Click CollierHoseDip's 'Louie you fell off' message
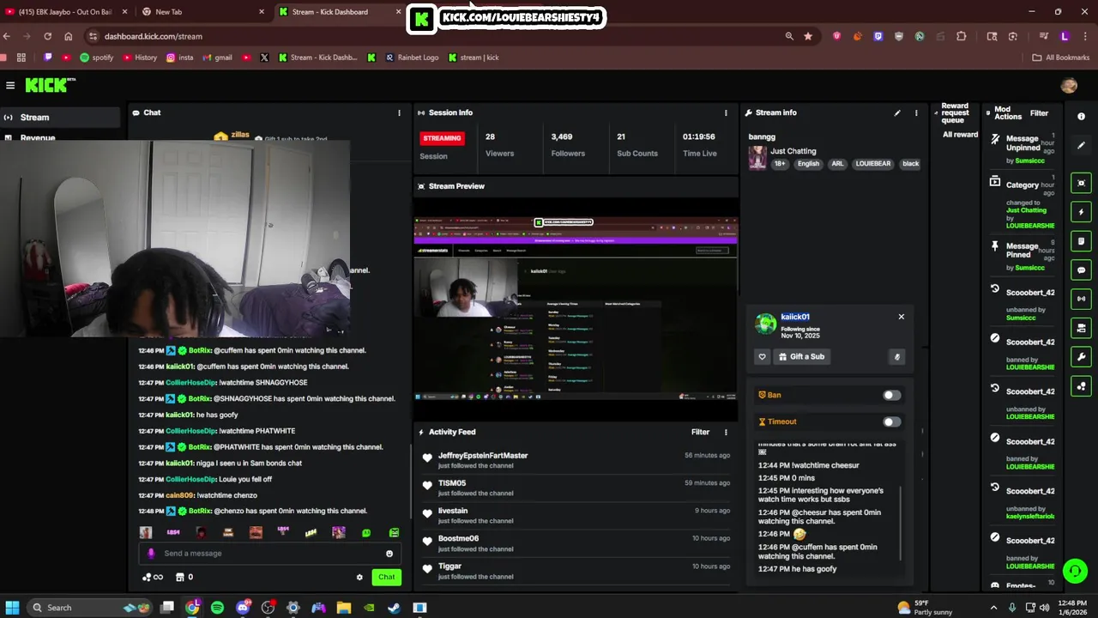Screen dimensions: 1098x618 click(x=245, y=479)
